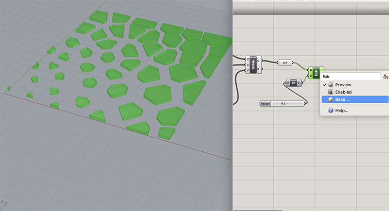
Task: Click the Factor slider label
Action: [265, 104]
